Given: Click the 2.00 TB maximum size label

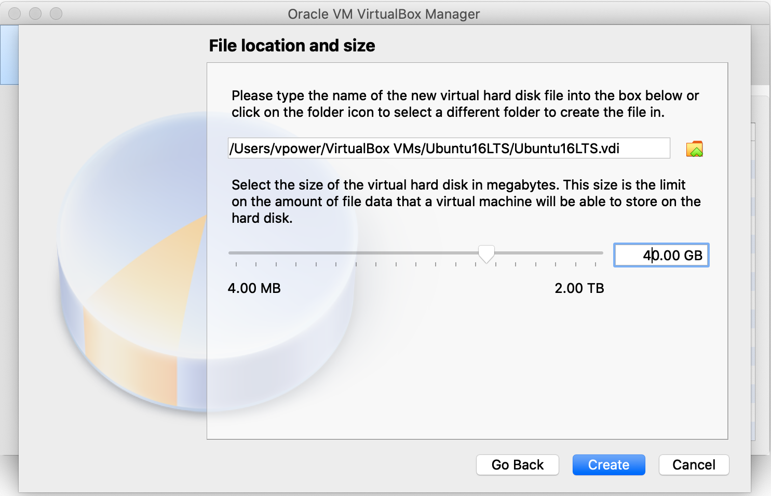Looking at the screenshot, I should (x=579, y=288).
